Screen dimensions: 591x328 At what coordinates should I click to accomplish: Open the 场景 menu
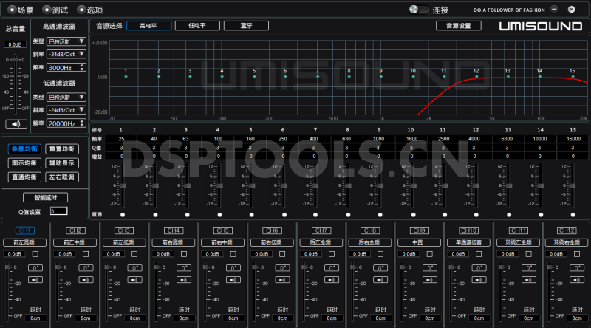[x=21, y=10]
